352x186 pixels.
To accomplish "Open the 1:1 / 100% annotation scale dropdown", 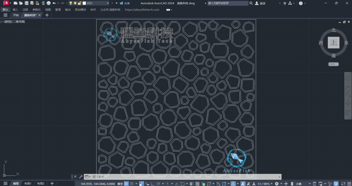I will click(x=265, y=183).
